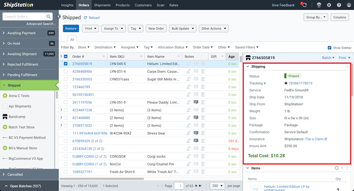The width and height of the screenshot is (354, 191).
Task: Open the Products menu
Action: coord(123,5)
